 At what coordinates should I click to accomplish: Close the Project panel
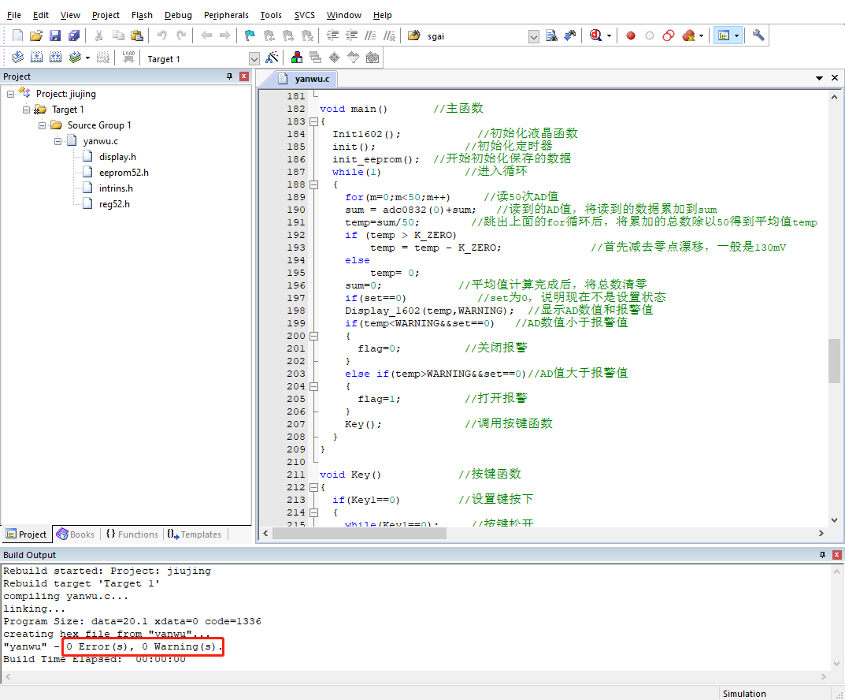243,76
